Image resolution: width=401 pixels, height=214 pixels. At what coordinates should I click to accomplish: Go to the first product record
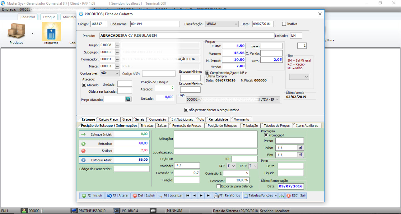tap(188, 196)
